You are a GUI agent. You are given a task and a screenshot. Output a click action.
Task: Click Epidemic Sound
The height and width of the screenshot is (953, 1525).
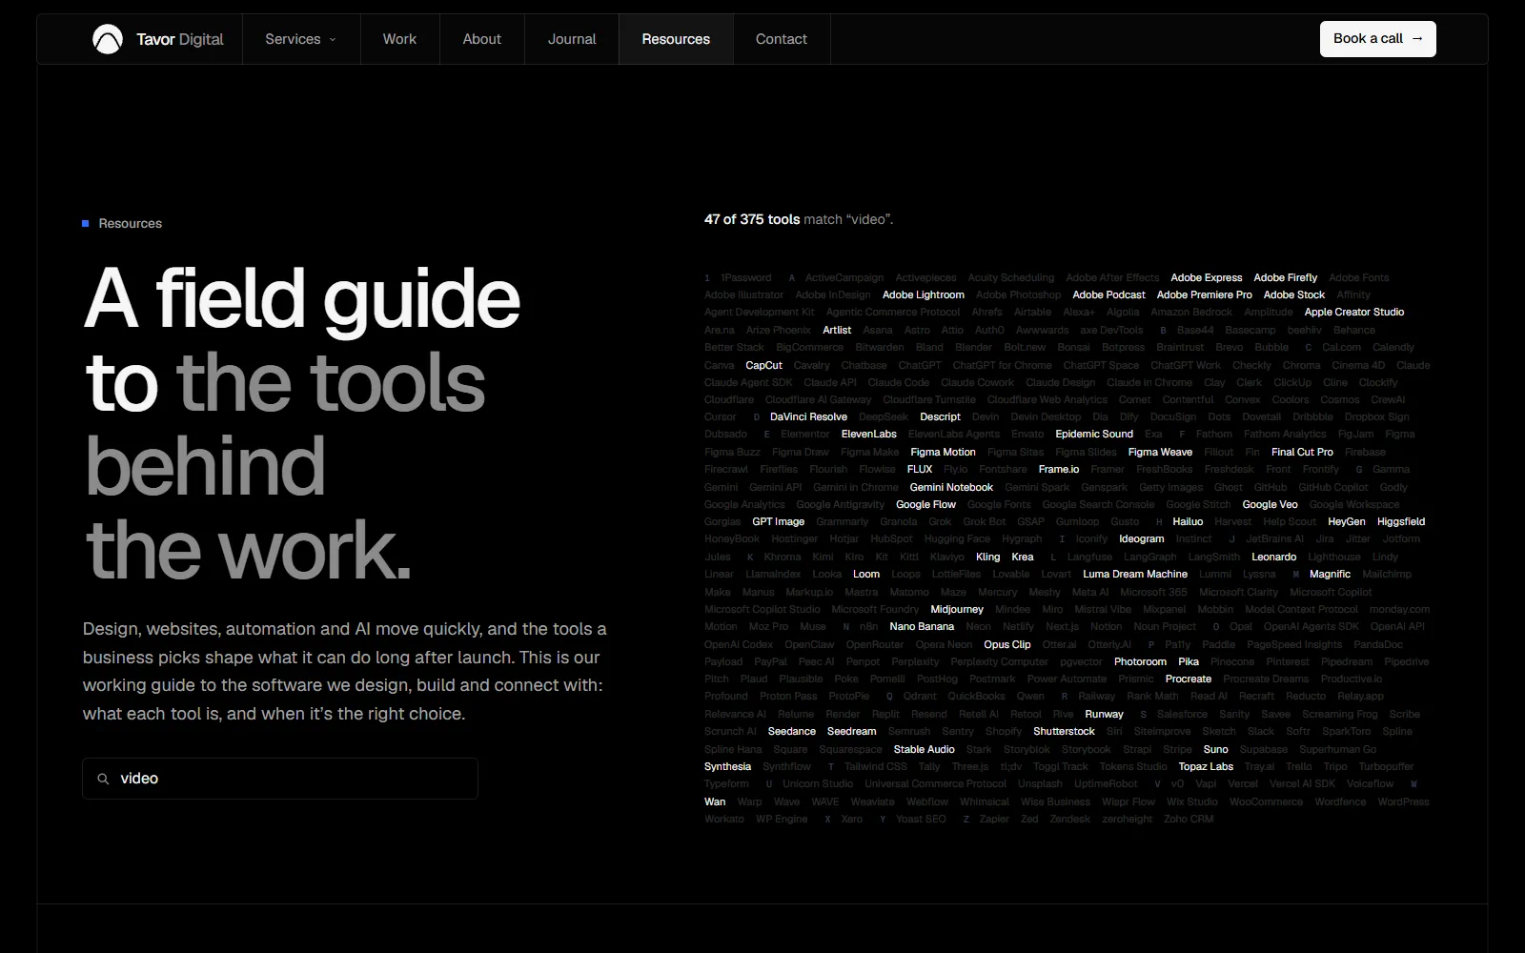1094,434
